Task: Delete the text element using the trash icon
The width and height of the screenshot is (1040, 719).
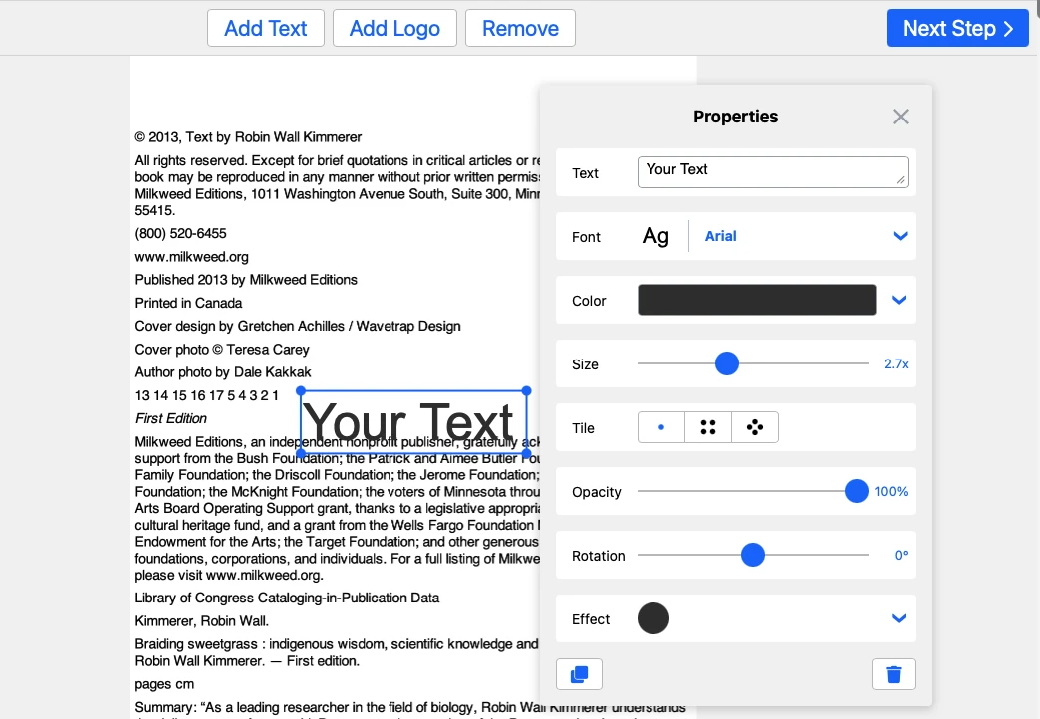Action: click(x=894, y=674)
